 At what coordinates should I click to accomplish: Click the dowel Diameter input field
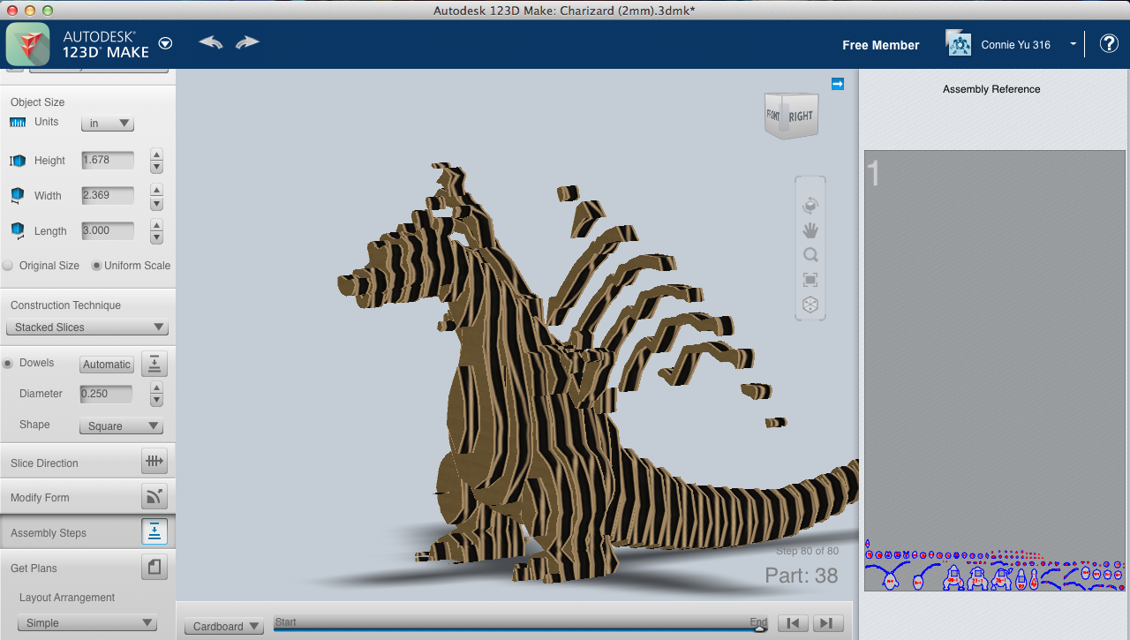click(x=106, y=394)
